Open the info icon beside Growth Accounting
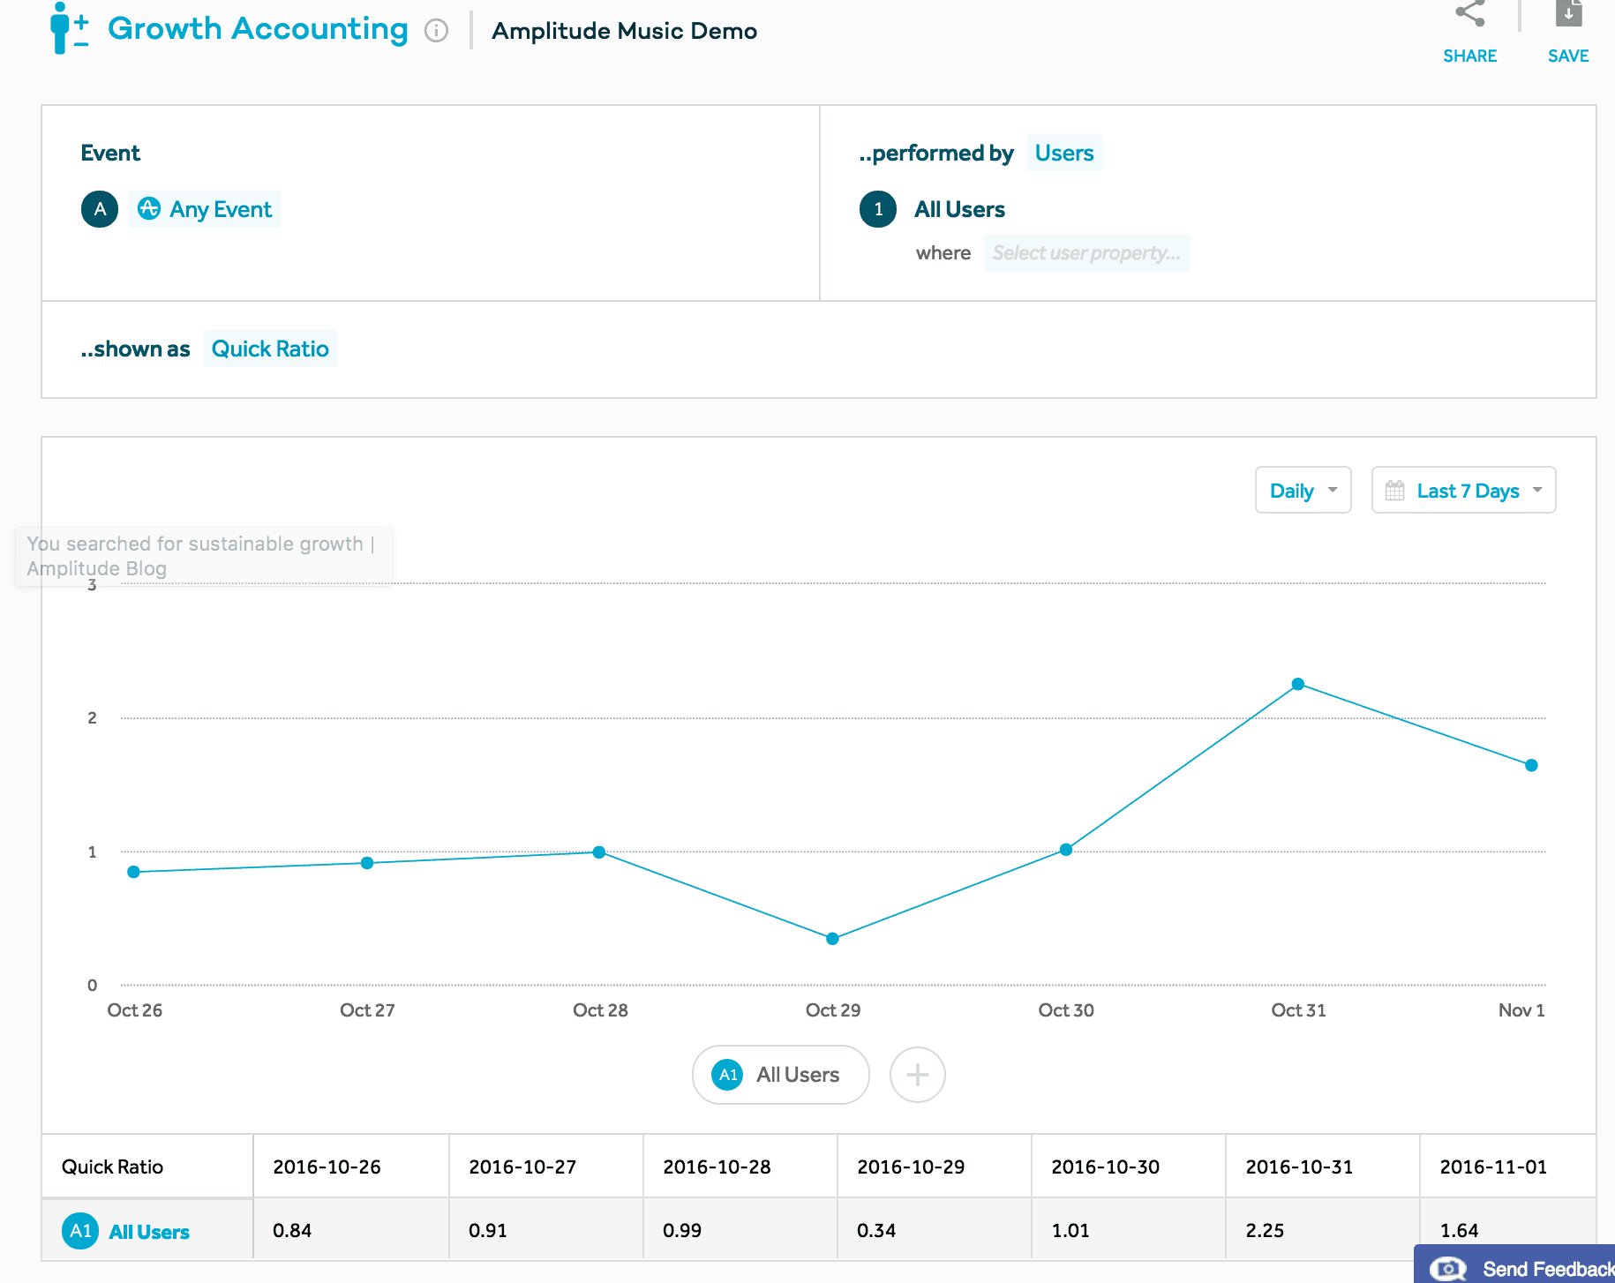The height and width of the screenshot is (1283, 1615). (436, 31)
